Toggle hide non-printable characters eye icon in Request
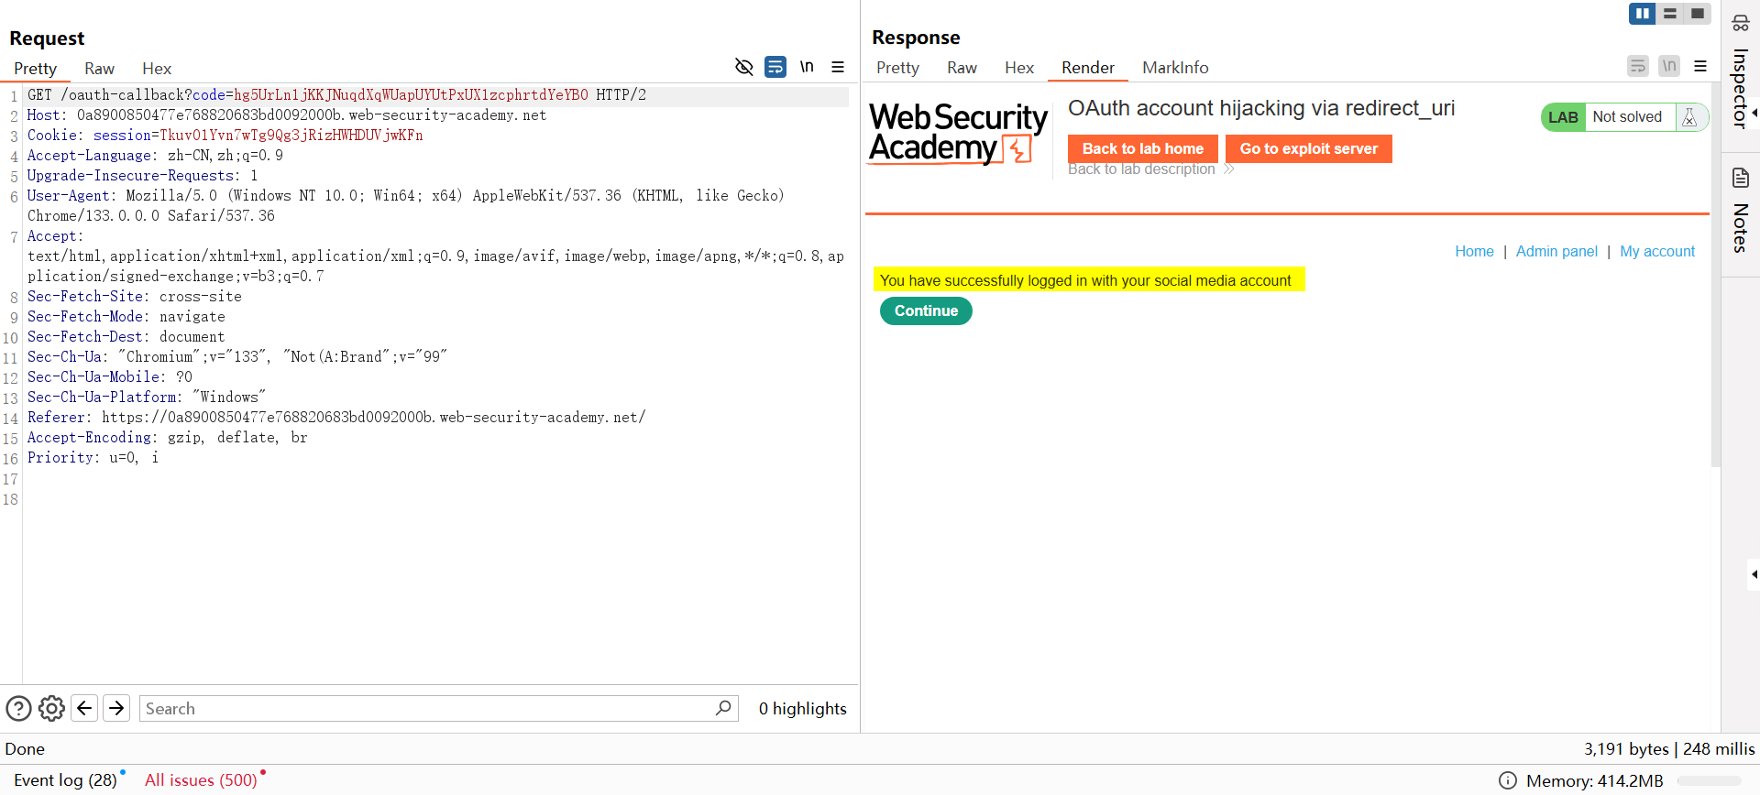The width and height of the screenshot is (1760, 795). click(x=744, y=67)
